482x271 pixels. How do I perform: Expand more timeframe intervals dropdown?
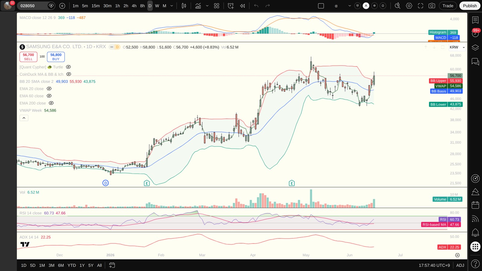pos(172,6)
